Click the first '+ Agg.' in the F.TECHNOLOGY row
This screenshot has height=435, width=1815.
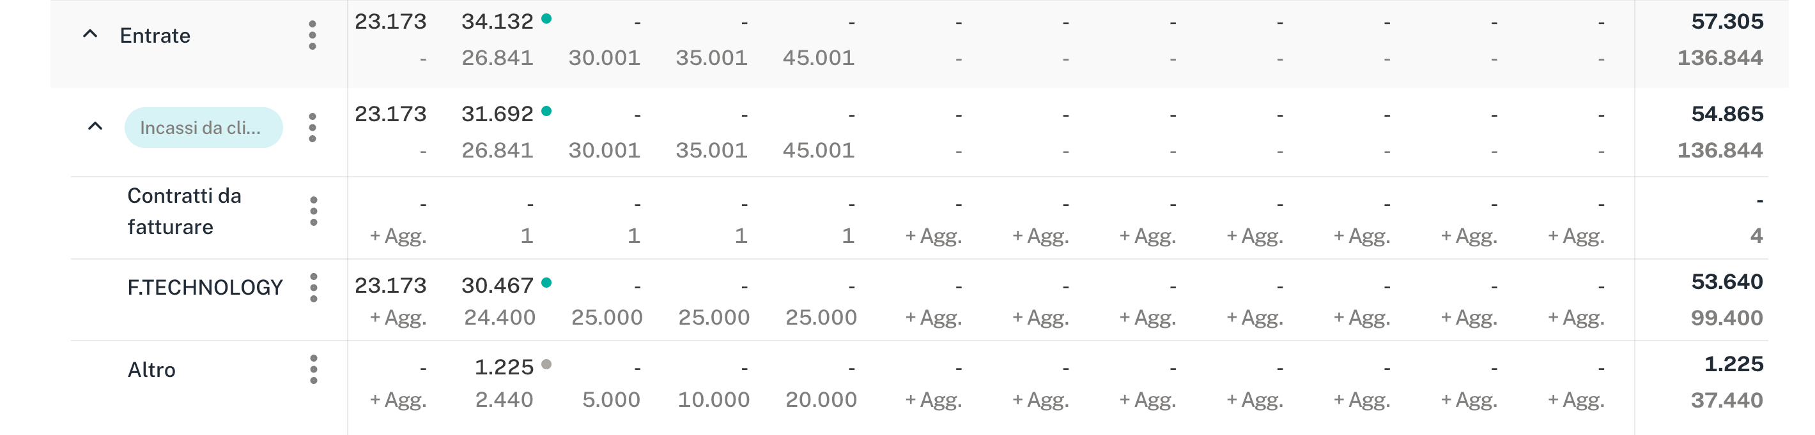(398, 318)
